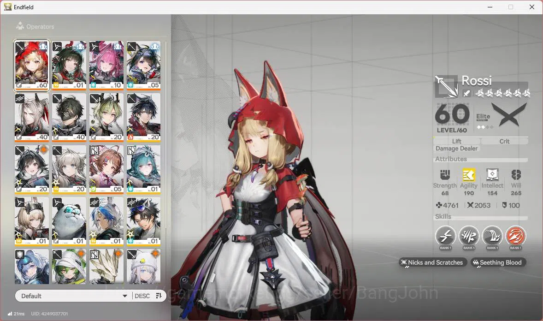Select the dark-green-haired operator at level 01
Viewport: 543px width, 321px height.
click(69, 65)
